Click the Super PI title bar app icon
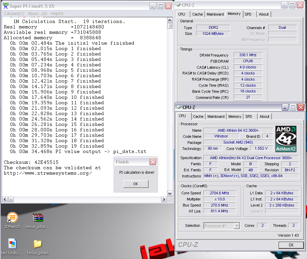307x259 pixels. tap(6, 6)
